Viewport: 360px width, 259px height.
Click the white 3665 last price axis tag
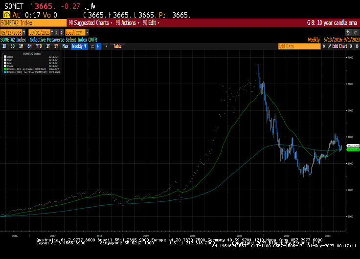coord(353,146)
